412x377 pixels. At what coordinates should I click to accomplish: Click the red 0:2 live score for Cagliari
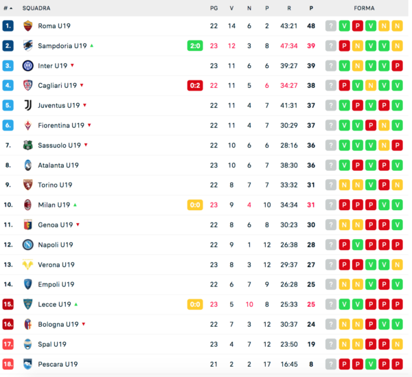(x=195, y=86)
